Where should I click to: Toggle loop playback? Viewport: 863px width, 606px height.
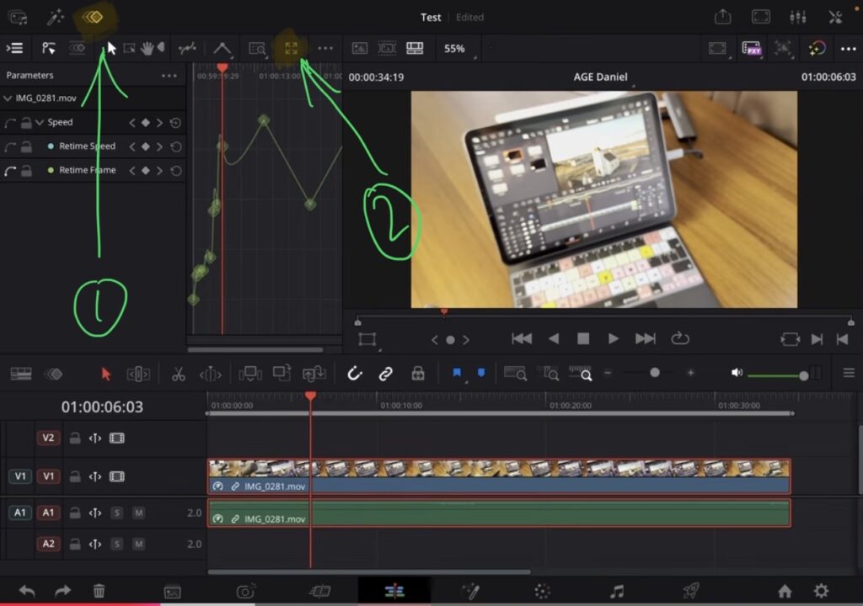[680, 338]
